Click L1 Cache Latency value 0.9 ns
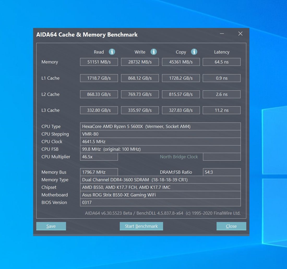The image size is (287, 269). [222, 78]
